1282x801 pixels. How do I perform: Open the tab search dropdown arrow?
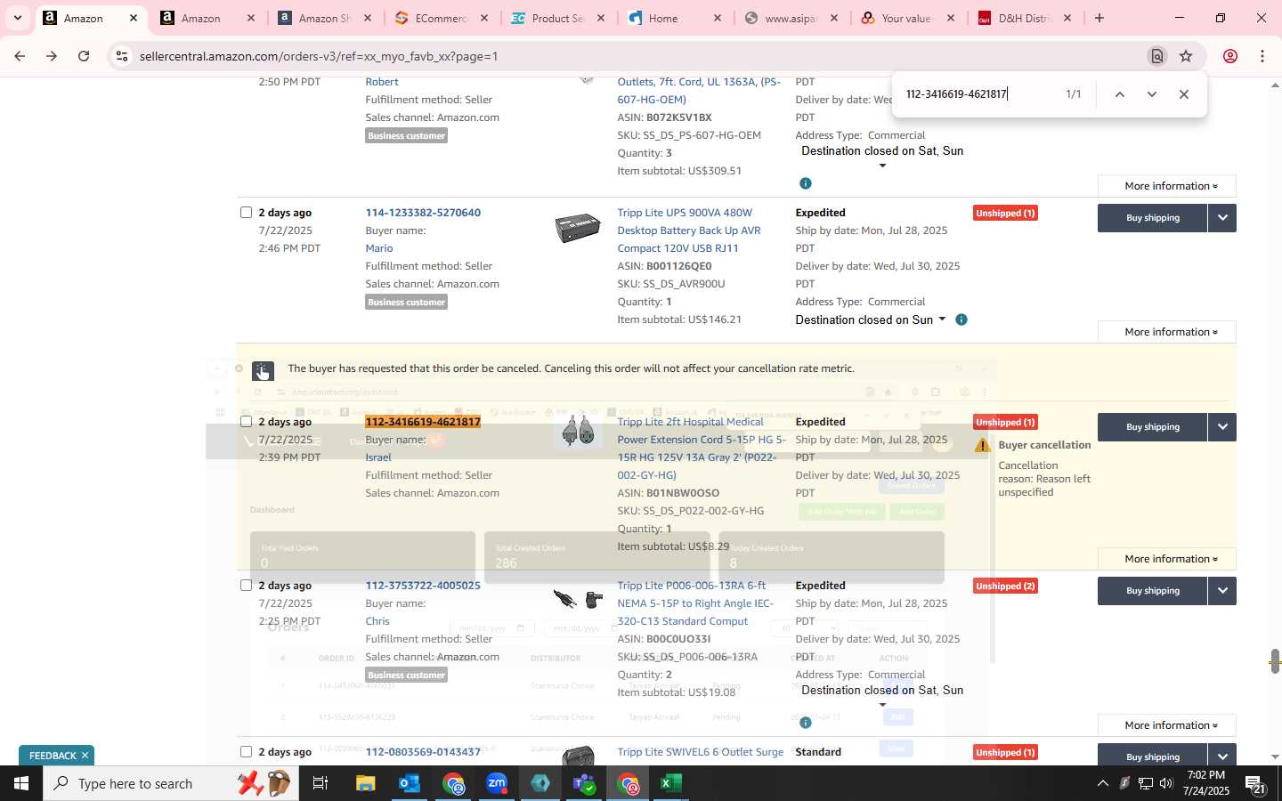tap(17, 18)
